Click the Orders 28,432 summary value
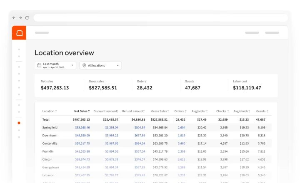The width and height of the screenshot is (300, 183). [145, 88]
